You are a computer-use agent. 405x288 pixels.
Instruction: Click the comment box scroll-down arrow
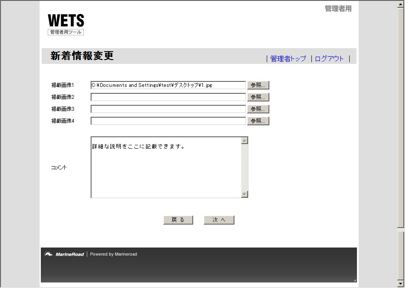pos(245,194)
